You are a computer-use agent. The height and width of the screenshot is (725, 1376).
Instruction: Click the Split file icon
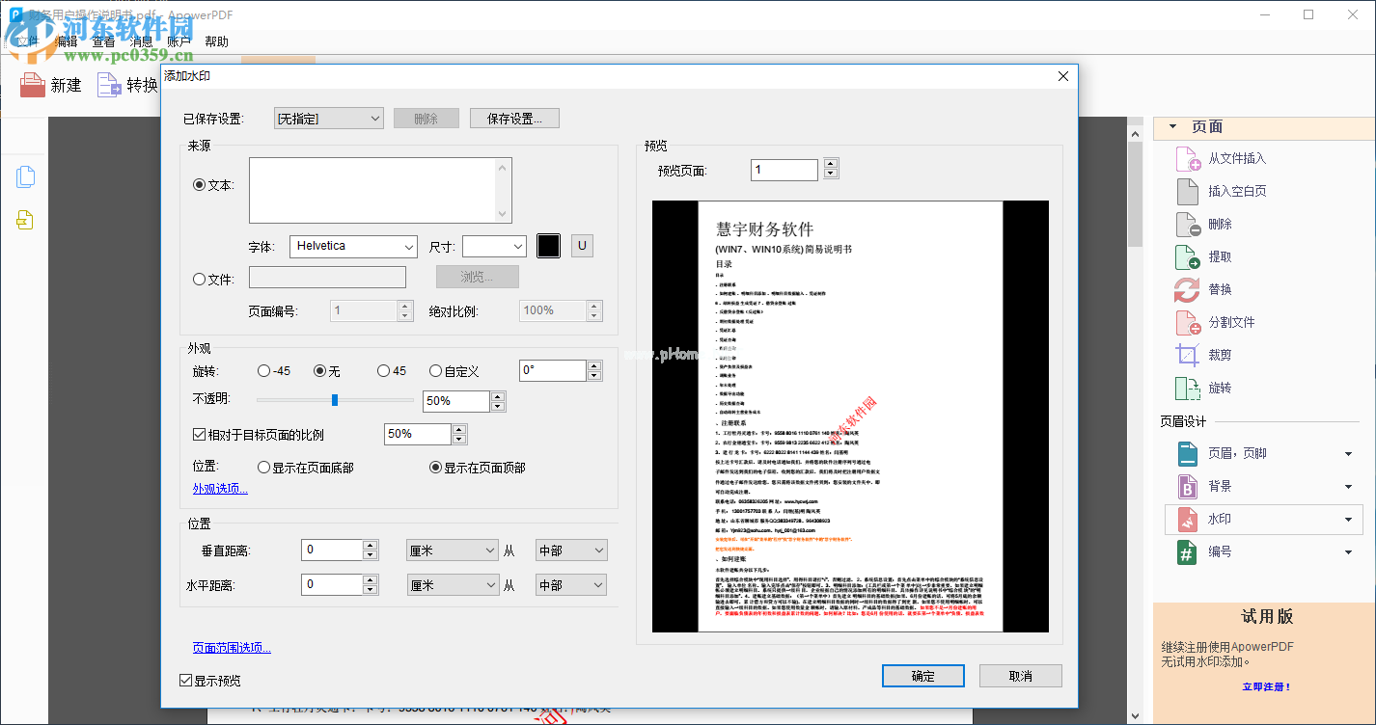pos(1187,322)
